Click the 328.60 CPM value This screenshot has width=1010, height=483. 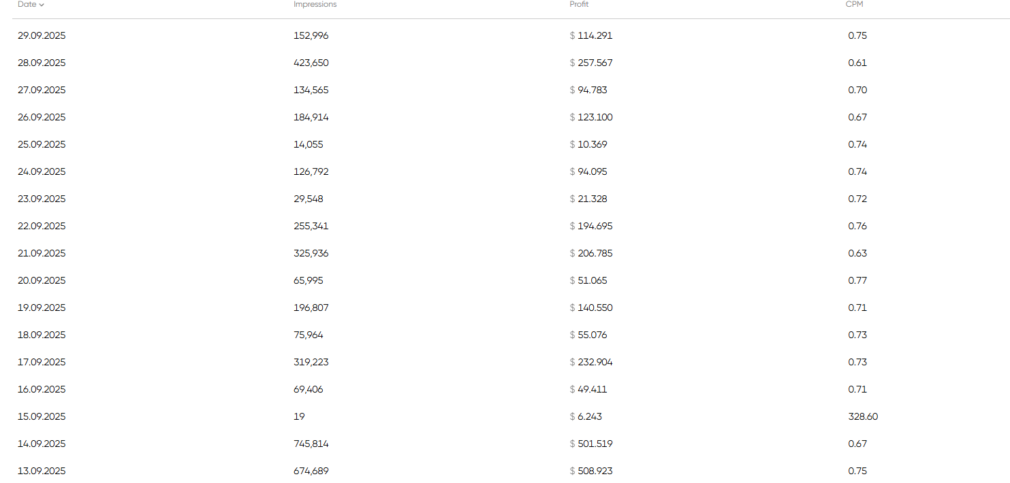863,416
